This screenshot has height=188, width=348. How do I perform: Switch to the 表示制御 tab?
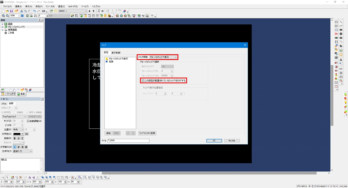coord(116,53)
